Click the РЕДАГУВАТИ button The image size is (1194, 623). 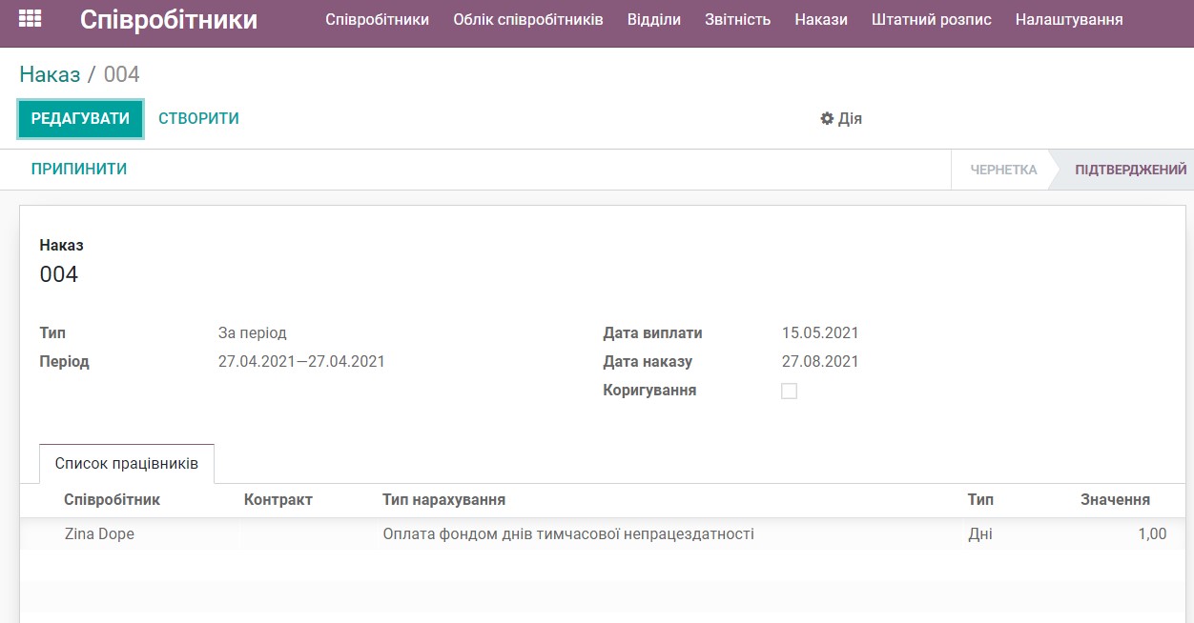pyautogui.click(x=80, y=118)
